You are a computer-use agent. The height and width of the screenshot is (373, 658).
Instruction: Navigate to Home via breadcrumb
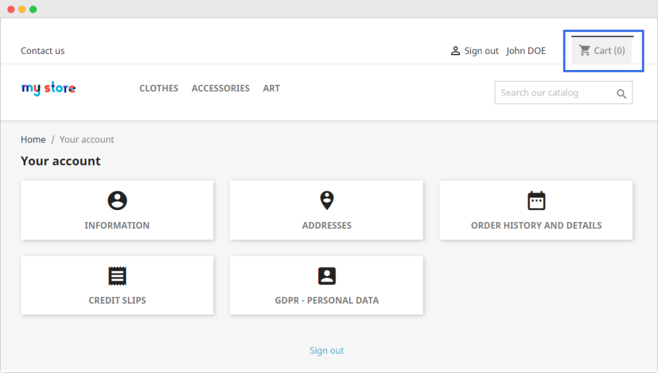pyautogui.click(x=33, y=139)
